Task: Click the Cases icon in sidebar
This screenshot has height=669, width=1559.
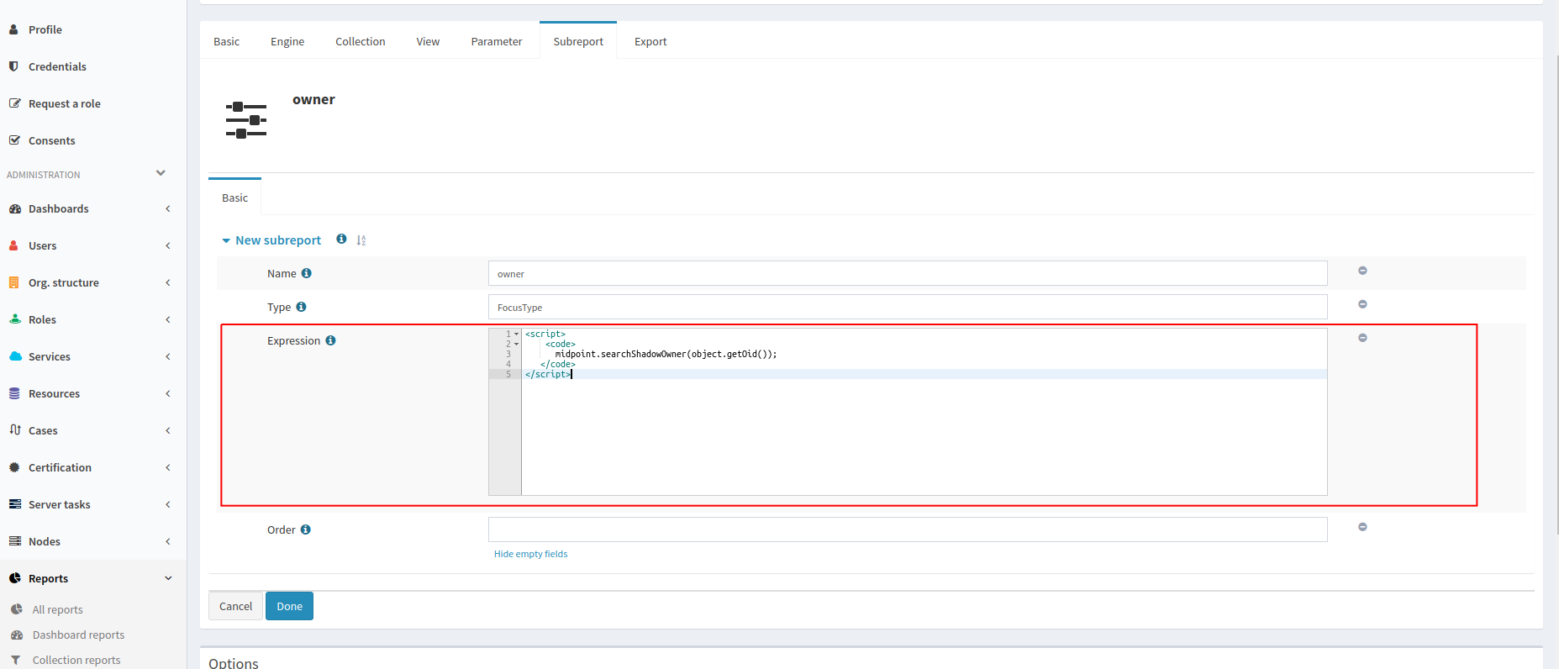Action: click(14, 429)
